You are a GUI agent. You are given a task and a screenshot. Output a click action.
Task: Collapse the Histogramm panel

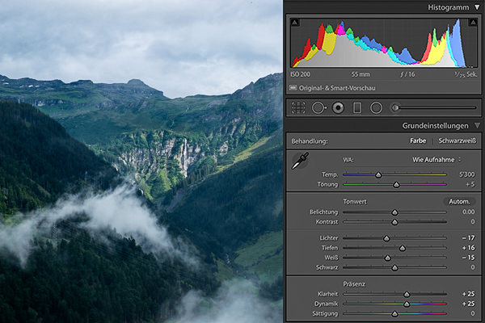click(x=478, y=7)
